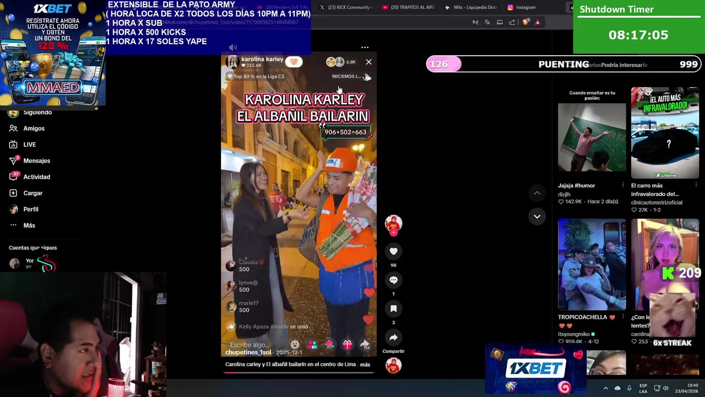705x397 pixels.
Task: Show hidden tray icons chevron in taskbar
Action: (606, 388)
